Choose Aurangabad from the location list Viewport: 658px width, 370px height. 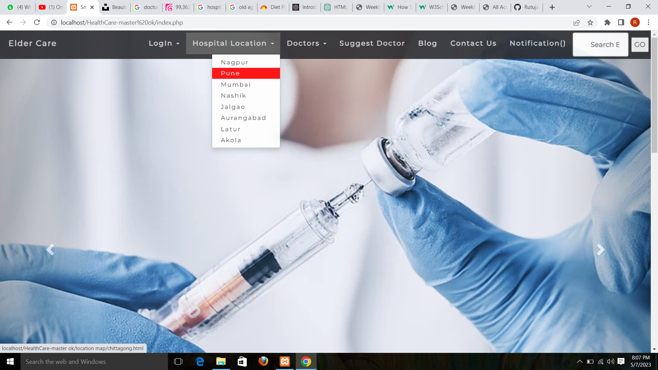[243, 118]
